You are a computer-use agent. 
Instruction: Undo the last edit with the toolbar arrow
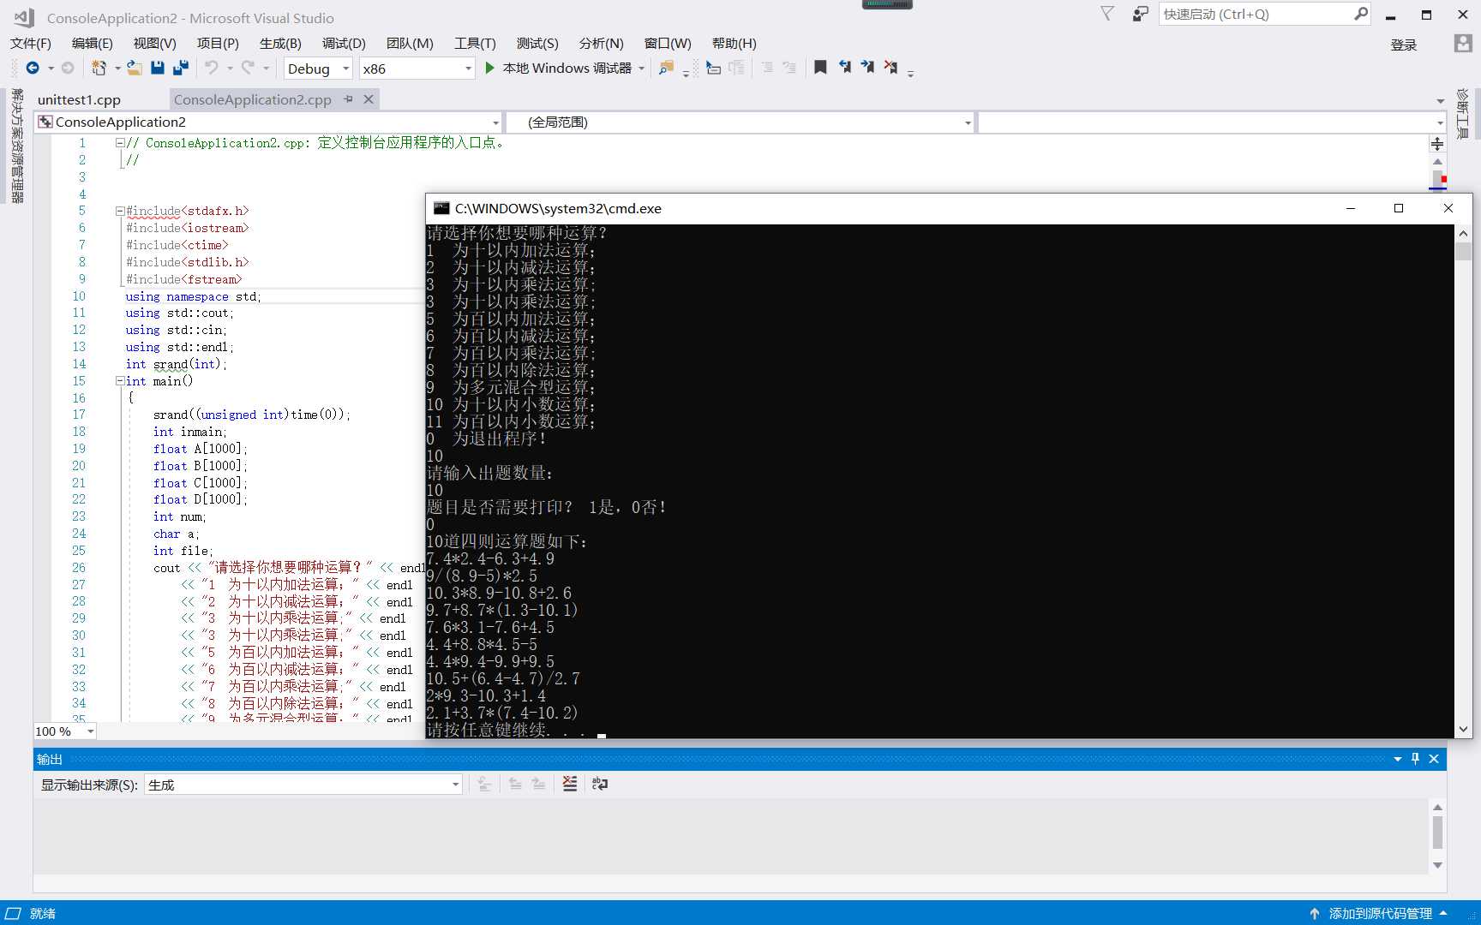click(x=212, y=68)
